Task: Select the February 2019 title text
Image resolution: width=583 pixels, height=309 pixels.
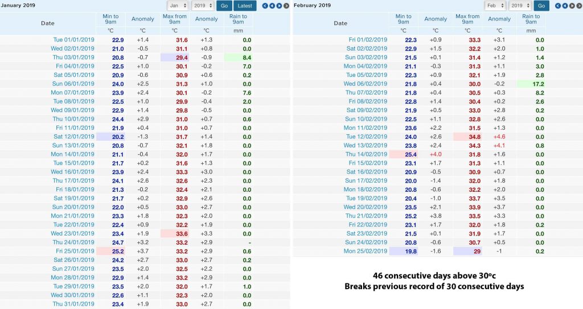Action: coord(313,5)
